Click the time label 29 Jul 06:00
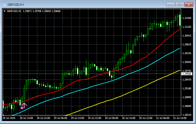The width and height of the screenshot is (196, 124). [x=60, y=118]
